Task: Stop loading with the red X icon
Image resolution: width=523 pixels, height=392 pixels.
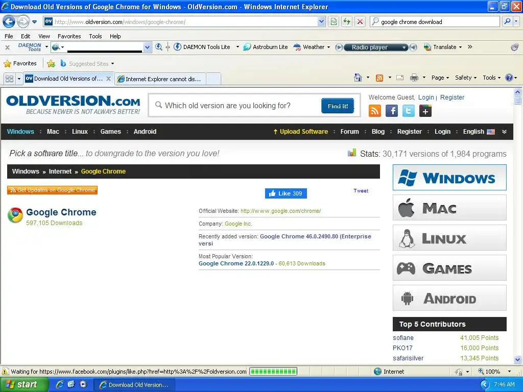Action: [x=360, y=21]
